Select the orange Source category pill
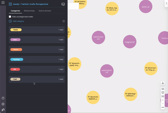This screenshot has width=168, height=113. [16, 49]
